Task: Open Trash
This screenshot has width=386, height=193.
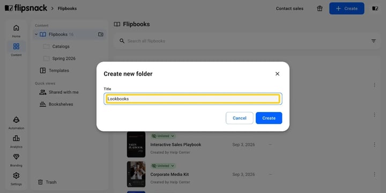Action: [x=47, y=182]
